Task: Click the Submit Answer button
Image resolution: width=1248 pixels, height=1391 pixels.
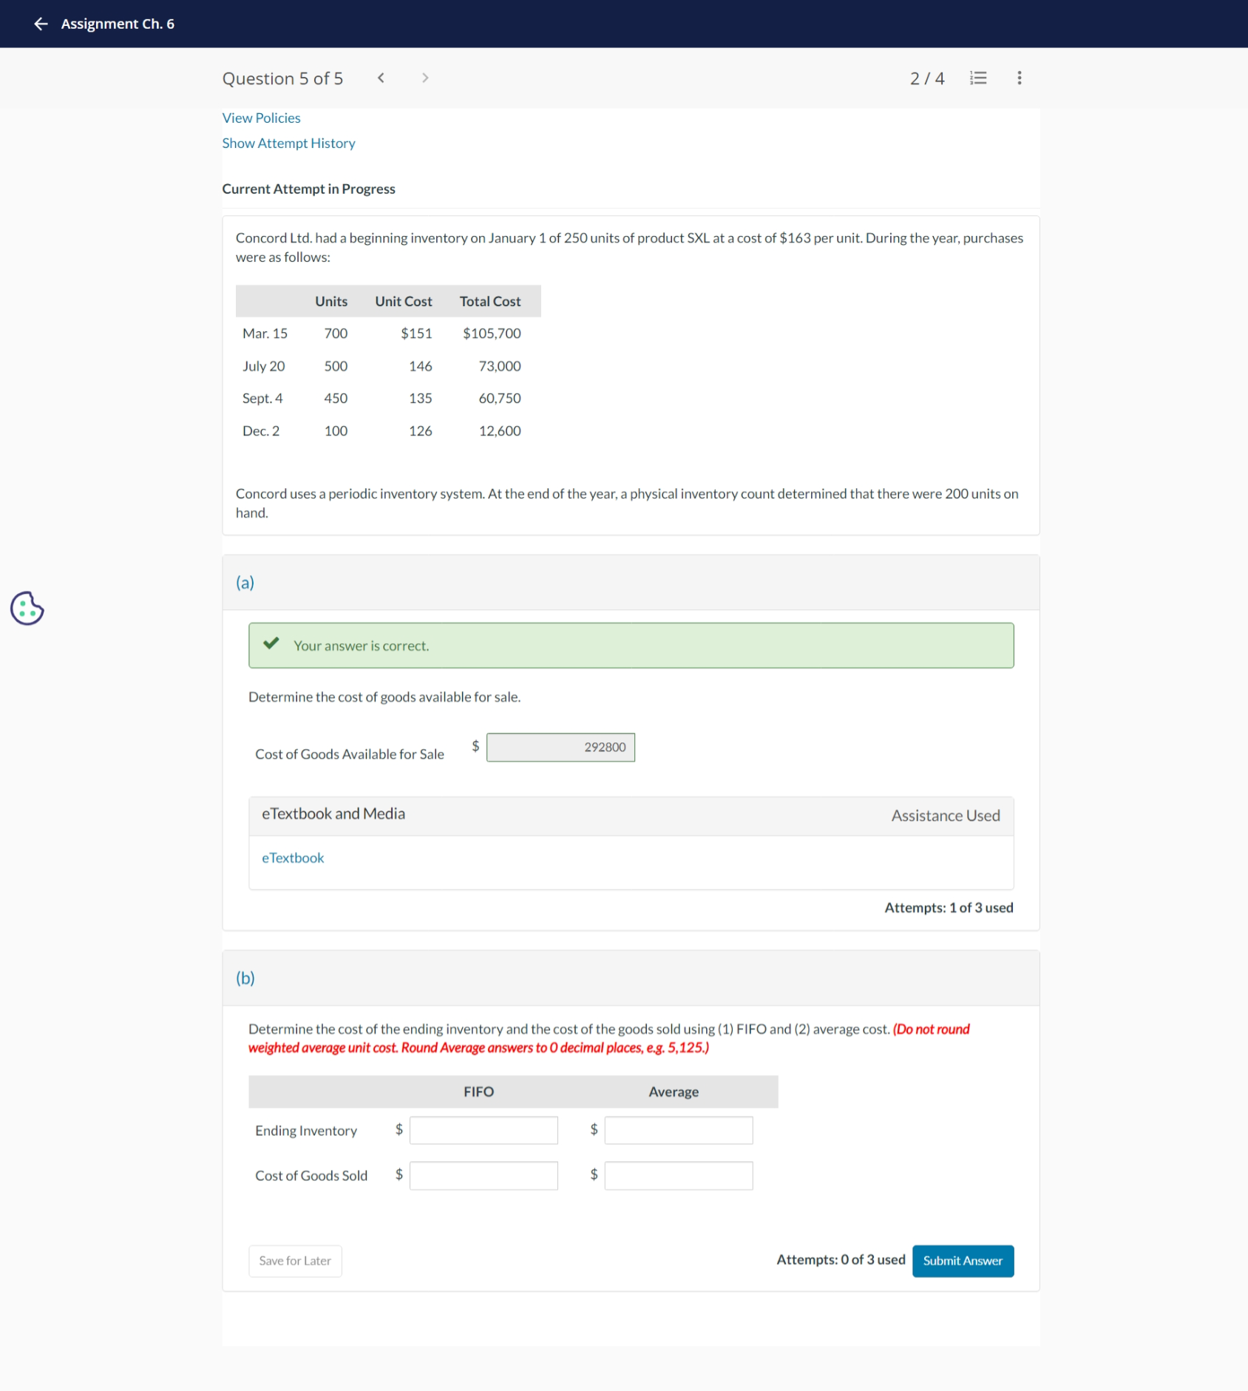Action: click(962, 1261)
